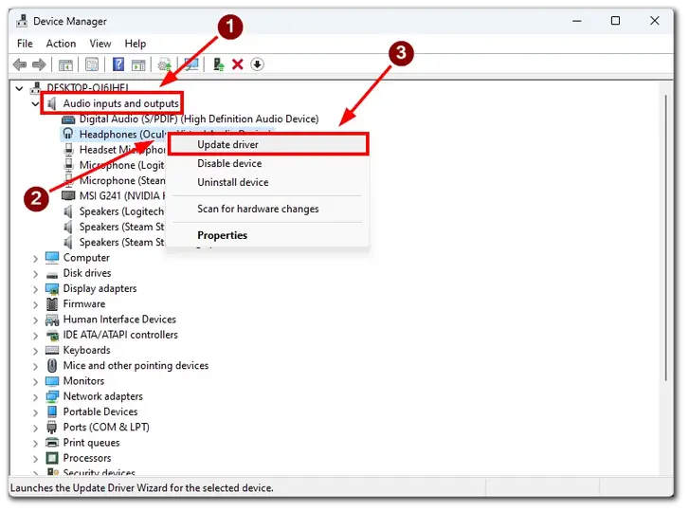
Task: Open the Help menu
Action: (x=135, y=44)
